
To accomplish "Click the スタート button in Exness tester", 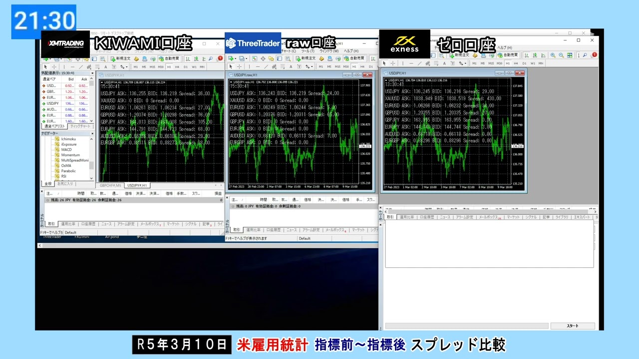I will click(x=573, y=326).
